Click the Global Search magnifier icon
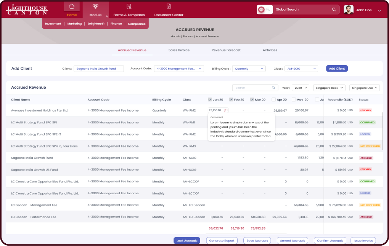The width and height of the screenshot is (389, 246). click(x=334, y=10)
